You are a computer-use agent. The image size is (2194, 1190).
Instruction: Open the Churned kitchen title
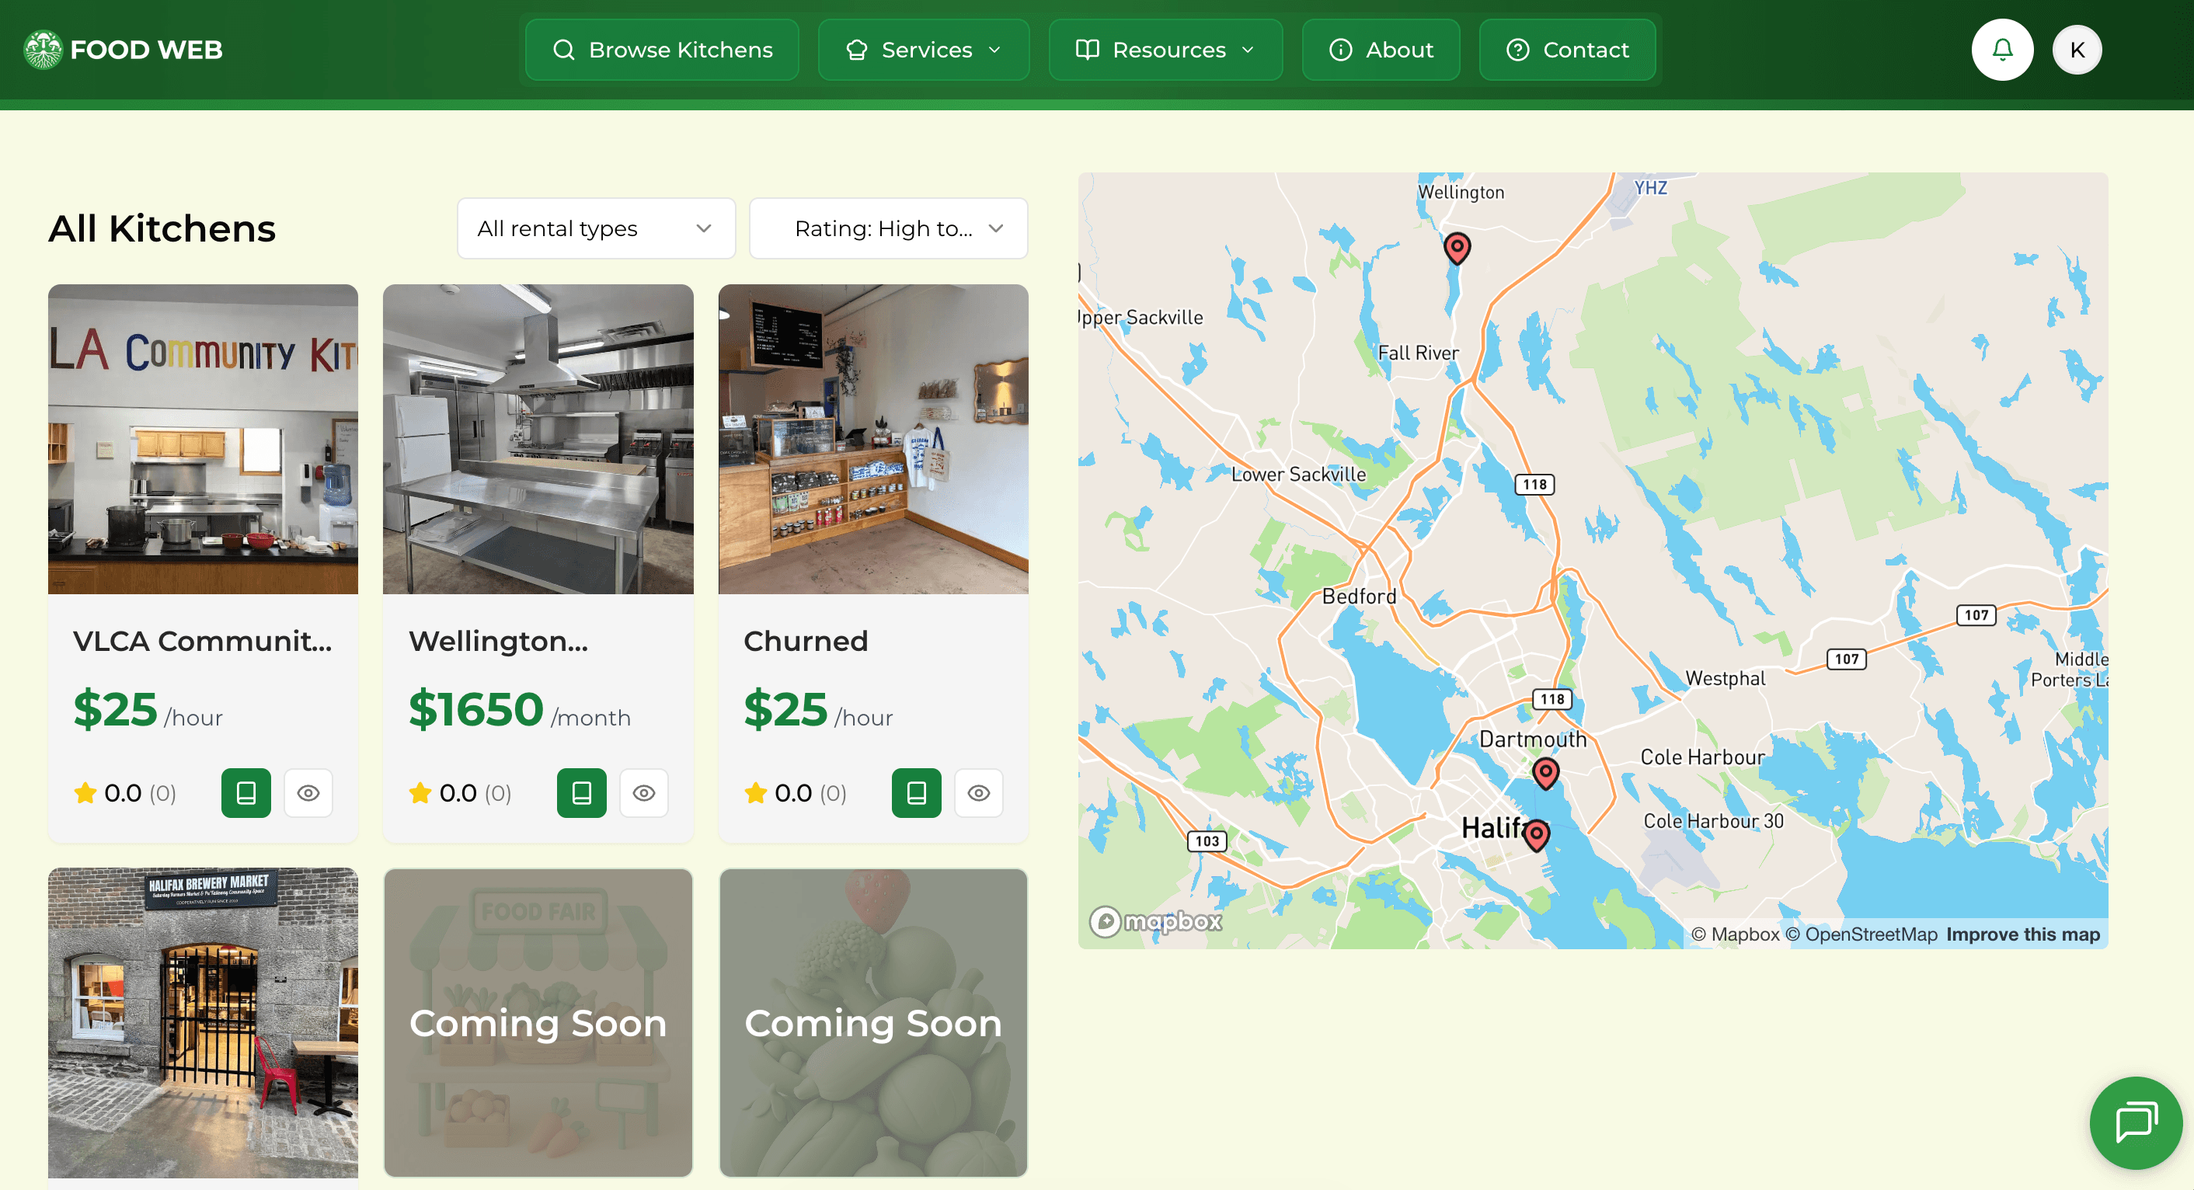tap(805, 641)
